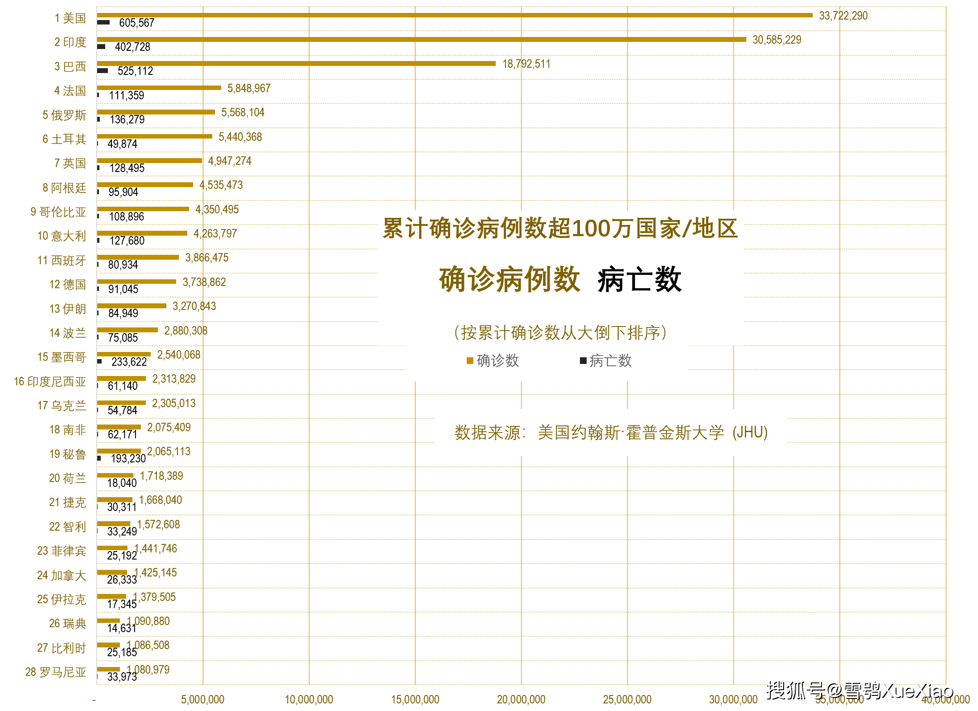Click the 33,722,290 data label
978x711 pixels.
point(843,16)
